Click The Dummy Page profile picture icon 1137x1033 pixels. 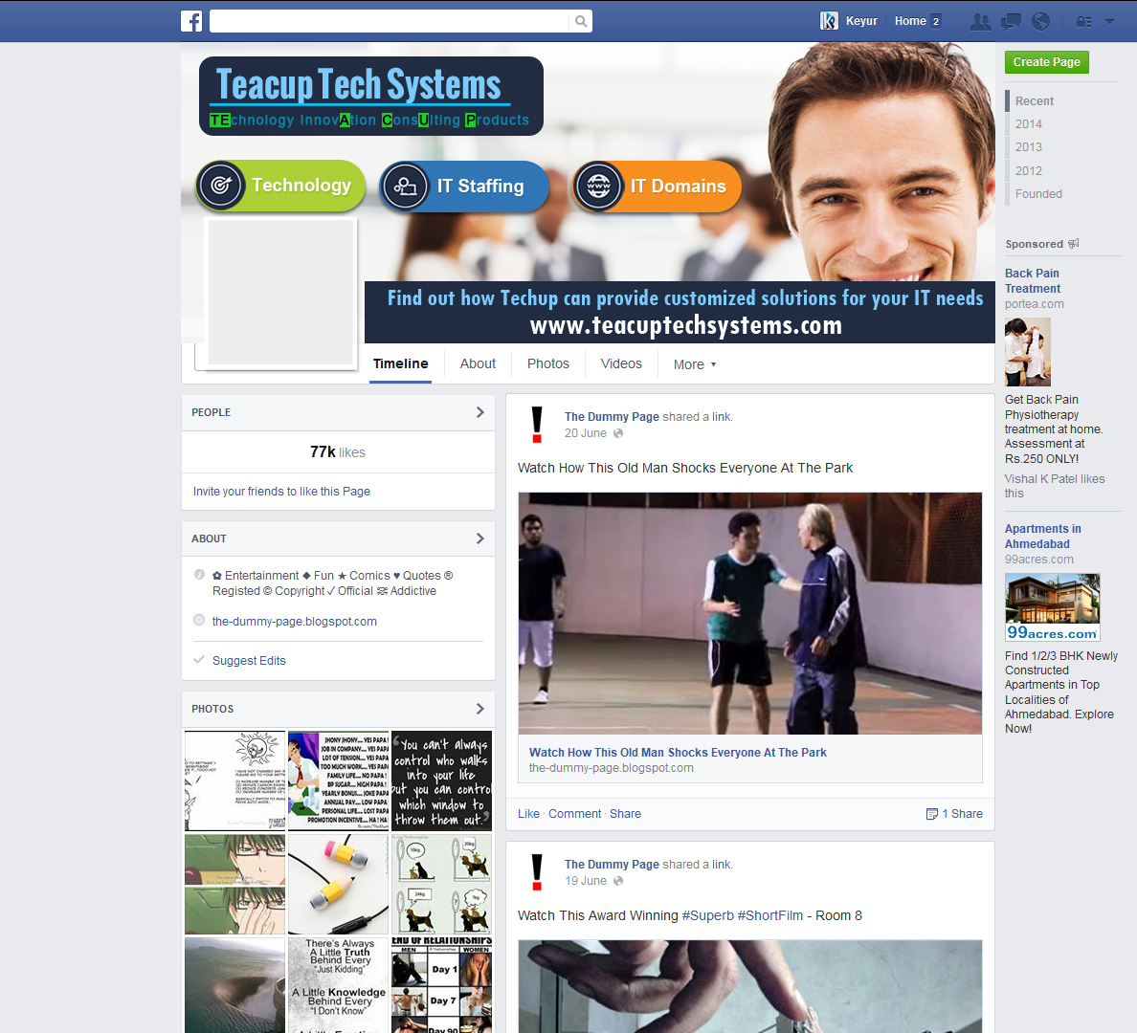point(537,425)
